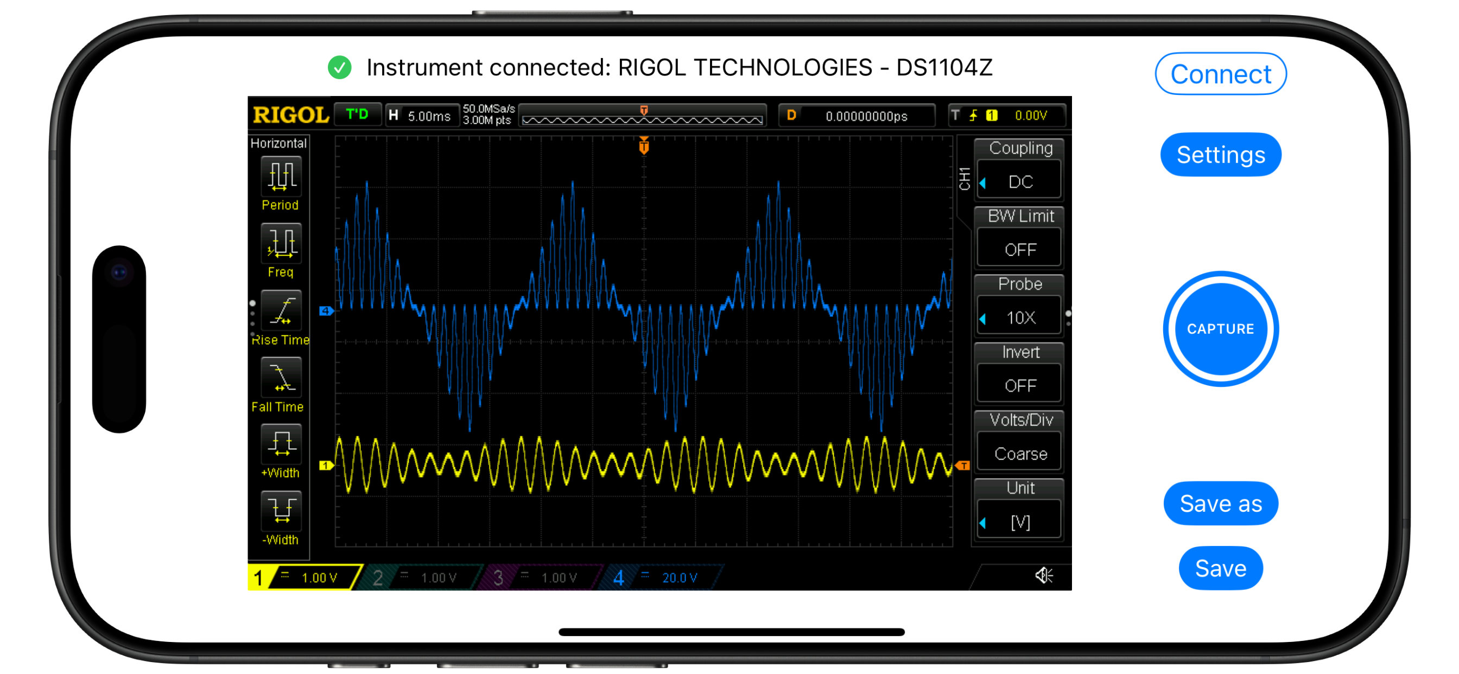Select the Freq measurement icon
Image resolution: width=1459 pixels, height=674 pixels.
tap(281, 244)
